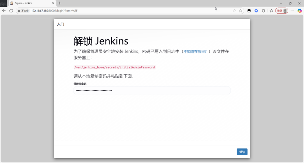
Task: Open the Favorites list icon
Action: tap(271, 11)
